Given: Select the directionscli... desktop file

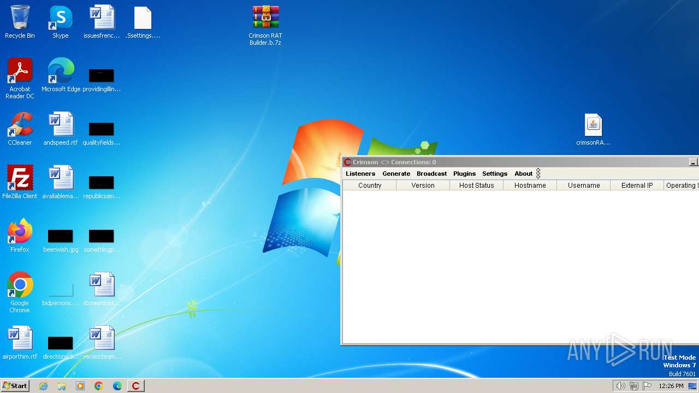Looking at the screenshot, I should coord(61,347).
